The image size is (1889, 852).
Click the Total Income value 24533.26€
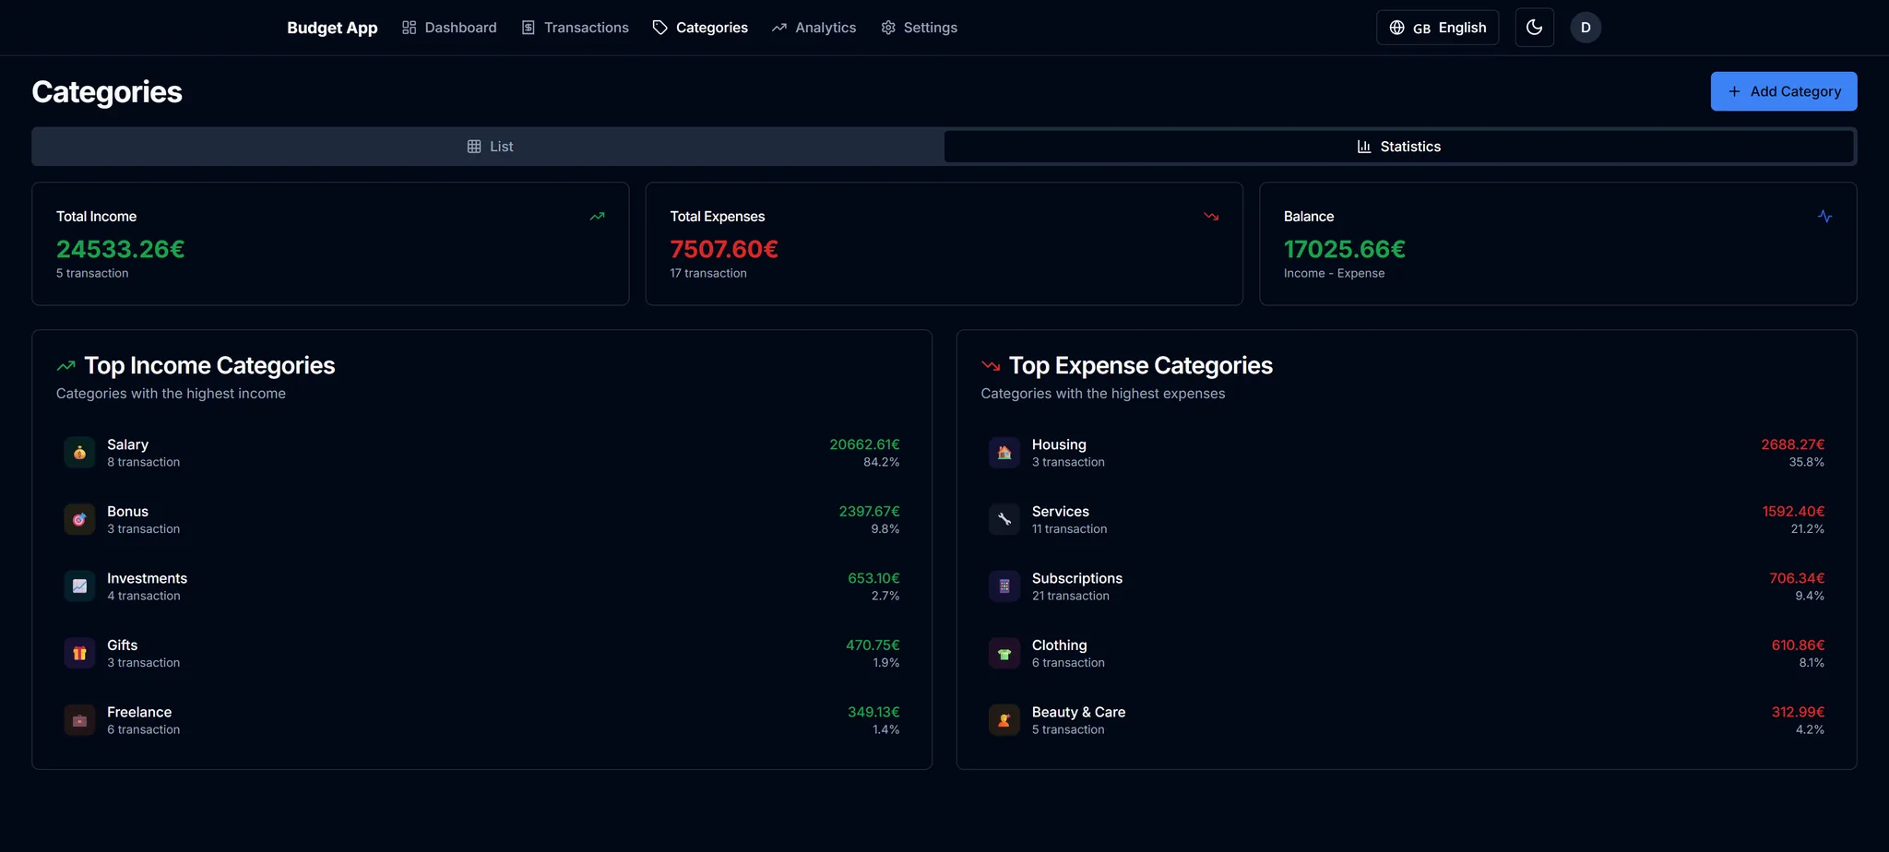click(x=121, y=249)
